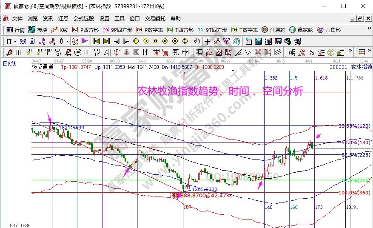
Task: Click the K线 candlestick chart button
Action: [59, 30]
